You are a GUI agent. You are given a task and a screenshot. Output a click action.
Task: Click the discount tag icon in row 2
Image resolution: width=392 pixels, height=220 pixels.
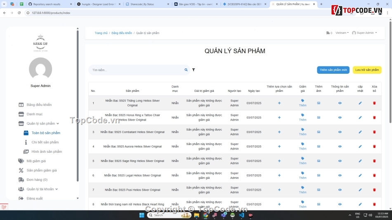pos(302,115)
